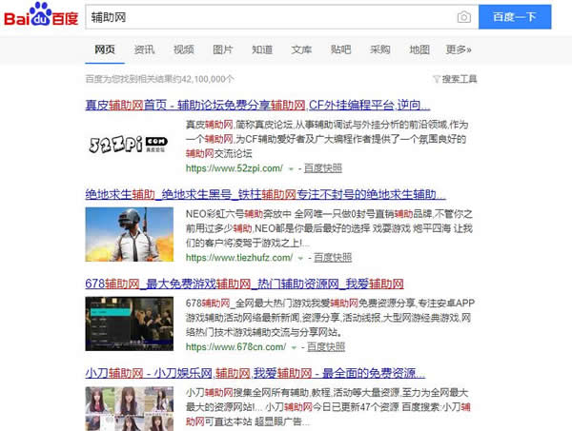
Task: Go to the 贴吧 tab
Action: tap(340, 49)
